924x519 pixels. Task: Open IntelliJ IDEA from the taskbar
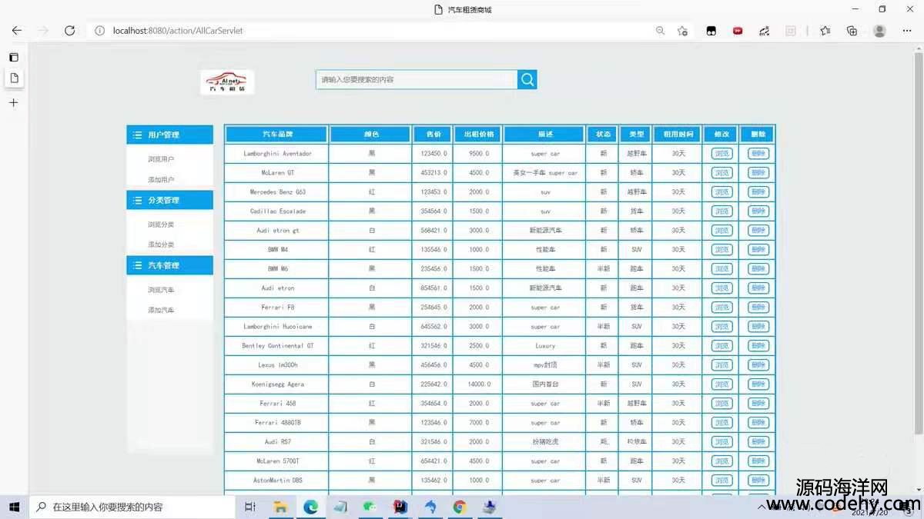coord(400,507)
